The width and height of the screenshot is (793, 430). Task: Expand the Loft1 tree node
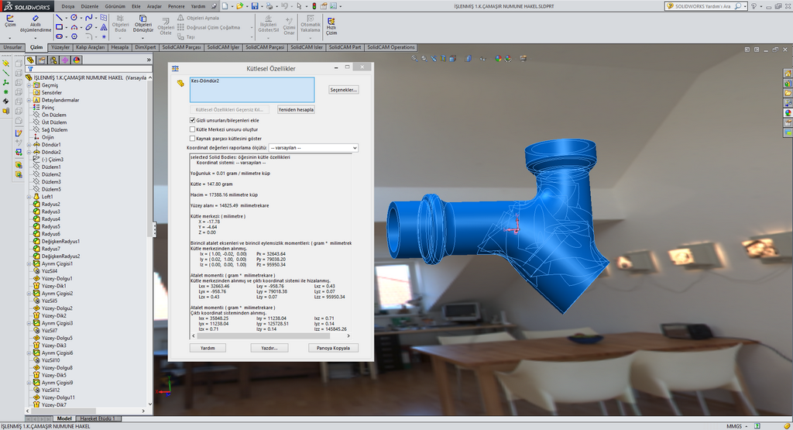tap(29, 197)
